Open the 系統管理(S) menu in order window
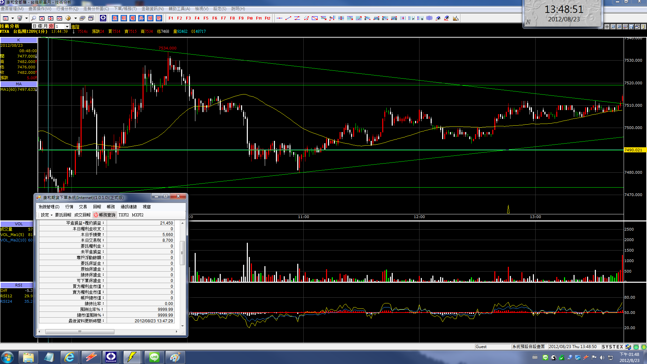The image size is (647, 364). [x=49, y=207]
